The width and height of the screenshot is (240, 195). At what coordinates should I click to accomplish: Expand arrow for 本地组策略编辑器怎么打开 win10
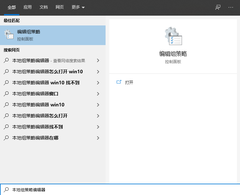[98, 72]
